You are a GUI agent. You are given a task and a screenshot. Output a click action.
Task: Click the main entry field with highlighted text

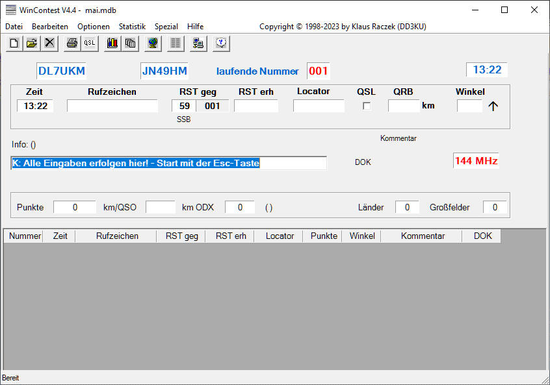(169, 163)
